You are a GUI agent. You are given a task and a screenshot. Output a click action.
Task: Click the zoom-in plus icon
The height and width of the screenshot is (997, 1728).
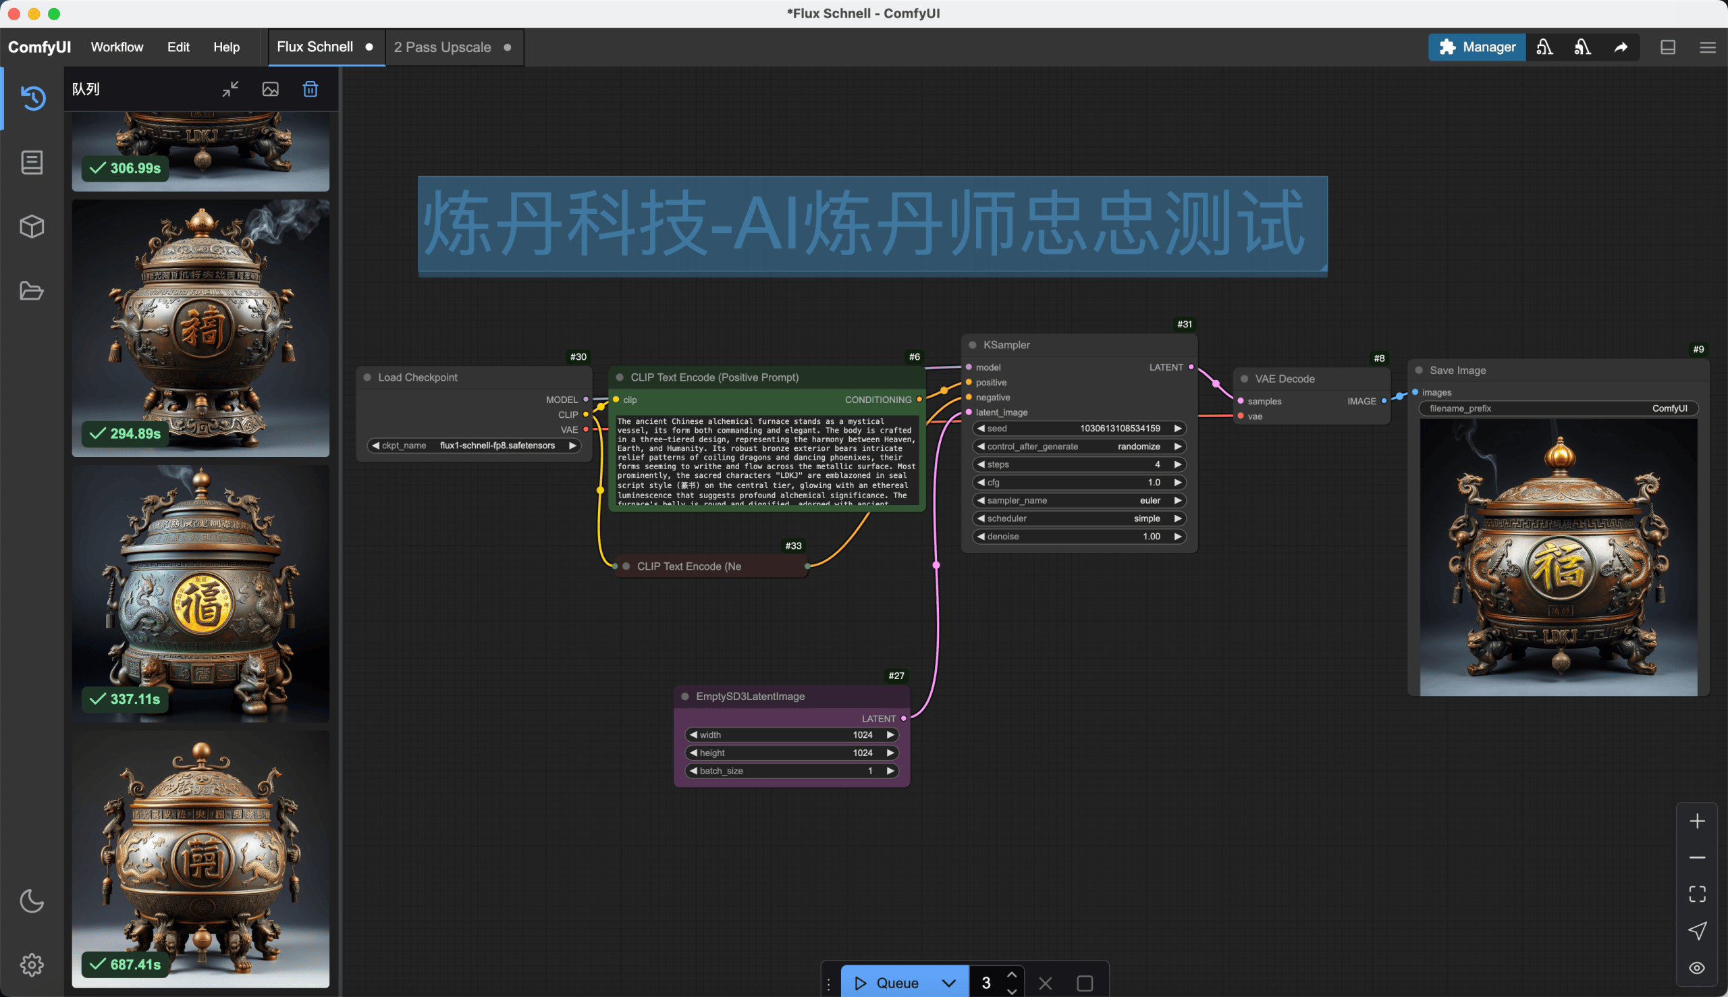1698,820
